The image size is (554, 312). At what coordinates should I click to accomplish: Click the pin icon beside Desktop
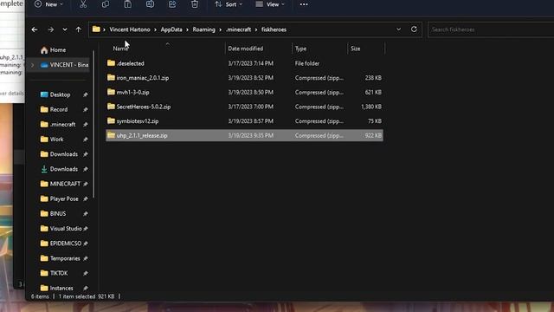(86, 94)
